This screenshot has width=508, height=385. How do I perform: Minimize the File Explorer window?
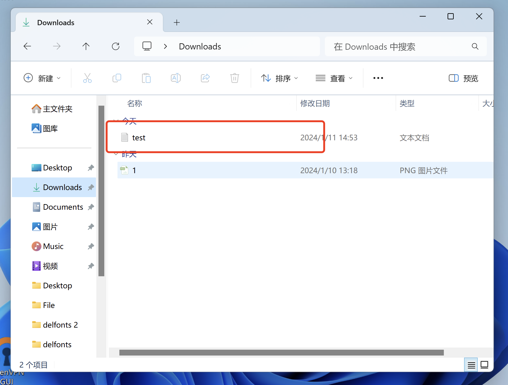[423, 16]
